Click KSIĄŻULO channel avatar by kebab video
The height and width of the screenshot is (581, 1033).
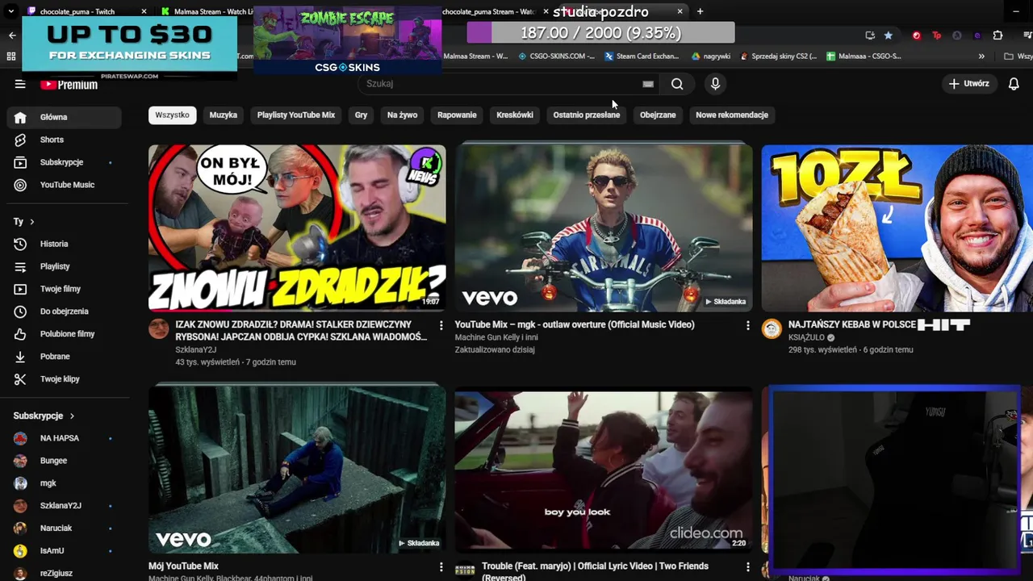point(772,328)
